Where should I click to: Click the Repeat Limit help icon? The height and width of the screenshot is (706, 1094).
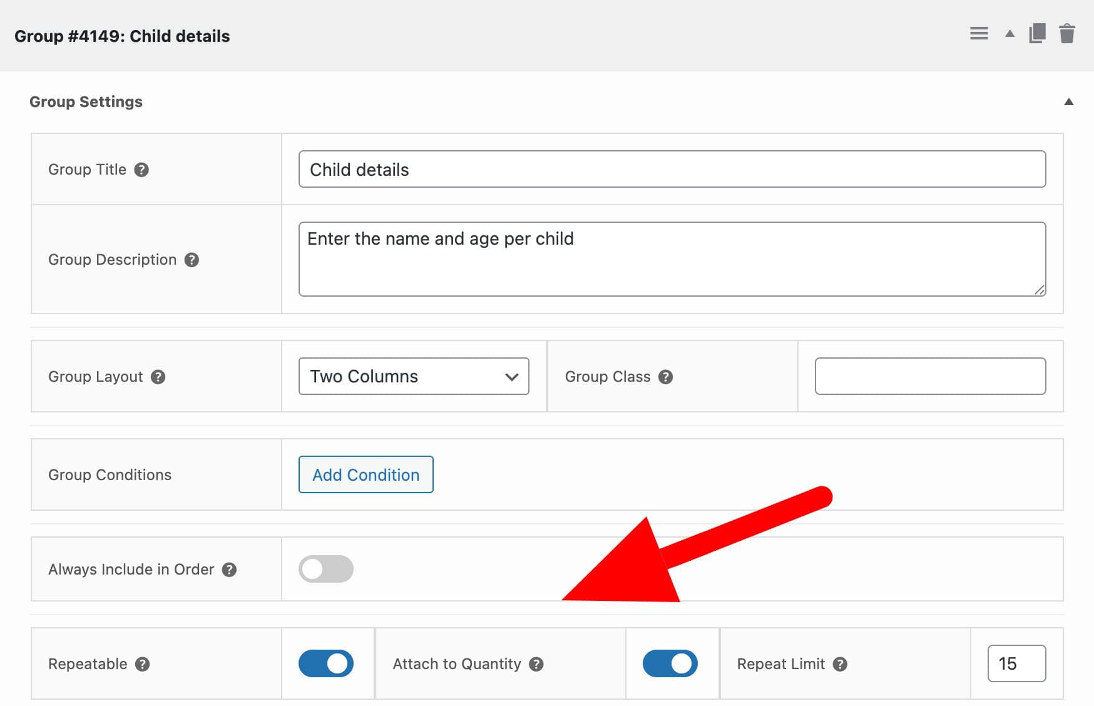coord(841,664)
